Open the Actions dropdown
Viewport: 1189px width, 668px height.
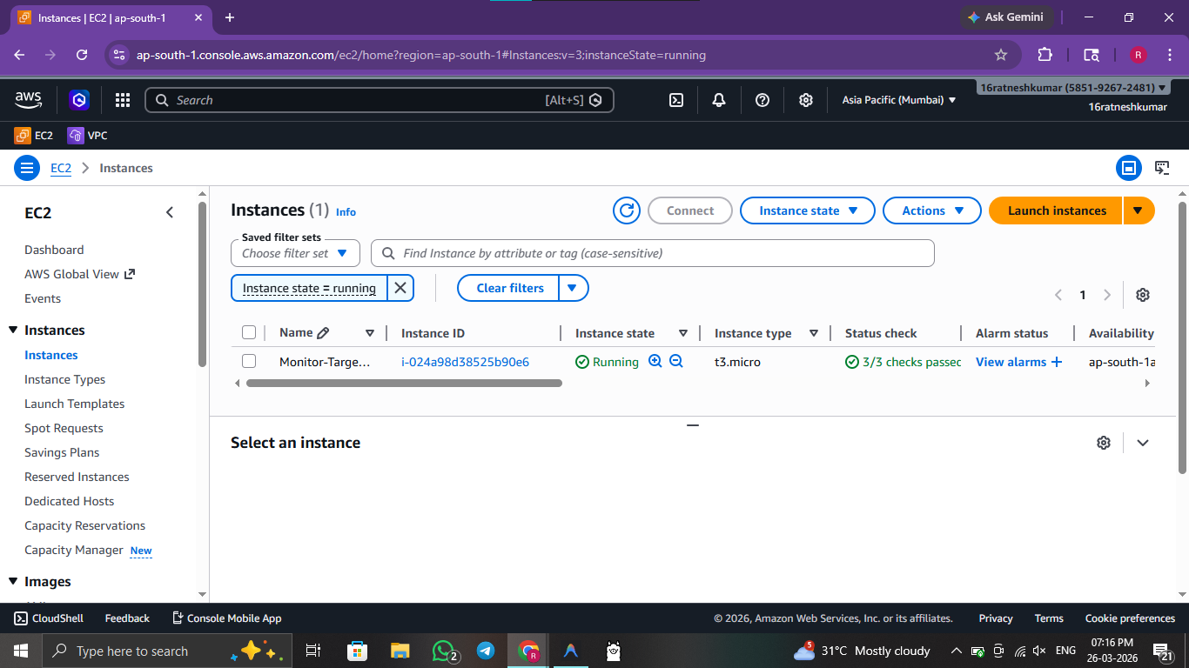click(933, 210)
